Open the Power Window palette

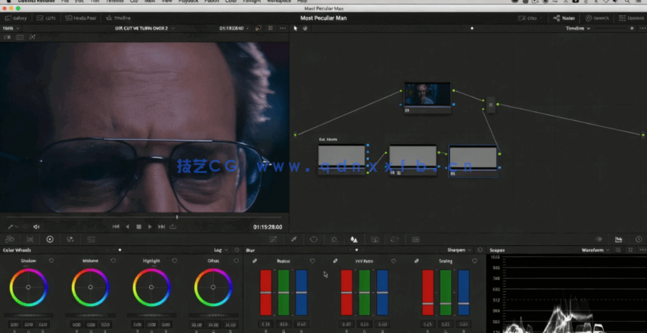pos(314,239)
